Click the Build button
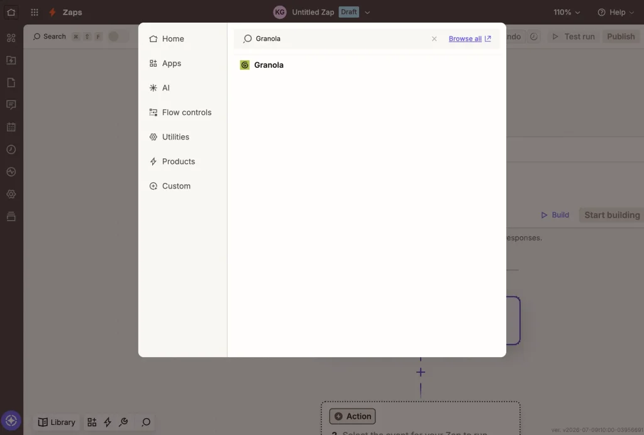 tap(555, 215)
